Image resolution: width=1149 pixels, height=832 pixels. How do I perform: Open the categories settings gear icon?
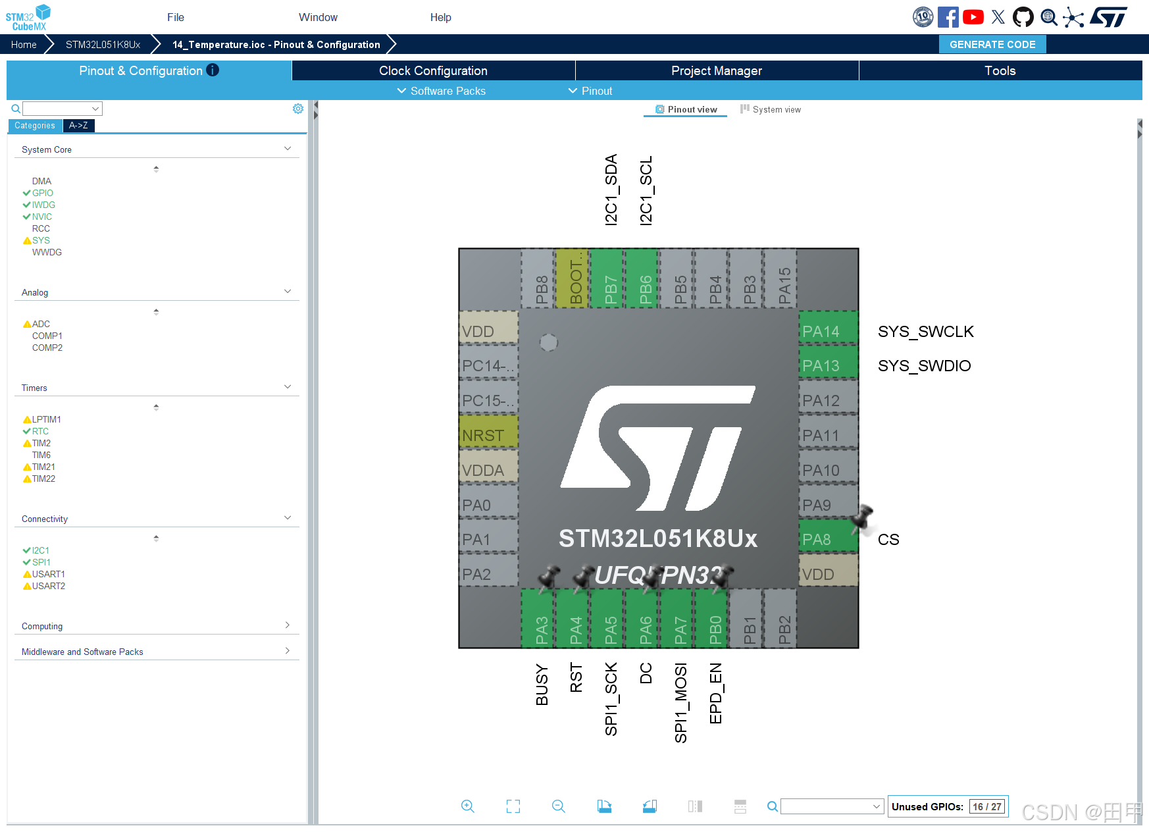pyautogui.click(x=298, y=109)
